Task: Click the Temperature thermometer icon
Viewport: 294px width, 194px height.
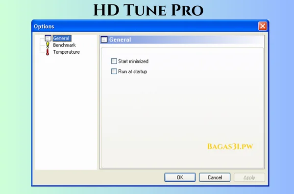Action: click(x=48, y=52)
